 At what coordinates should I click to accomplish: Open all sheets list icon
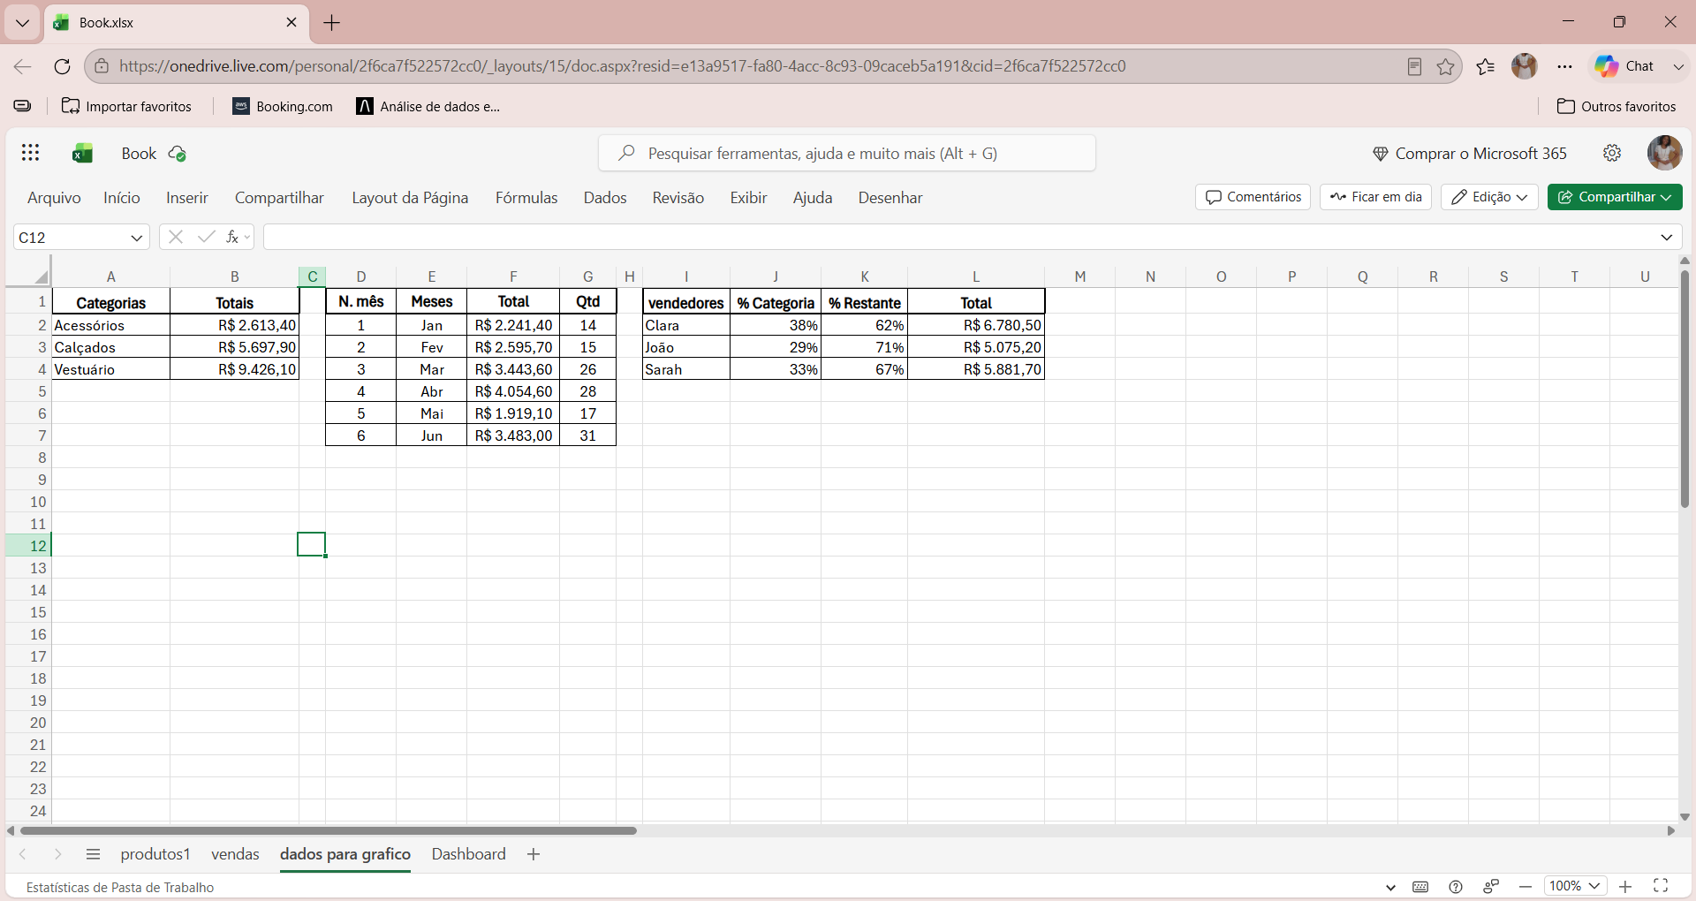click(x=93, y=854)
